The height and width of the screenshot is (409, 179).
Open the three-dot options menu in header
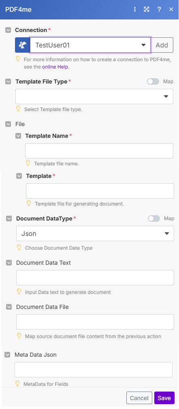(135, 9)
